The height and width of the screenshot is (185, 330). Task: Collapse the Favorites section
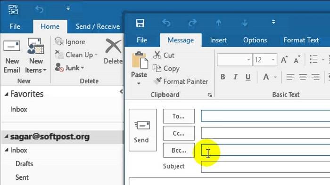pyautogui.click(x=7, y=95)
